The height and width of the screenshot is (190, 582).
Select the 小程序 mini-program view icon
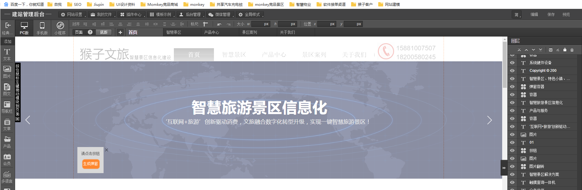coord(60,28)
